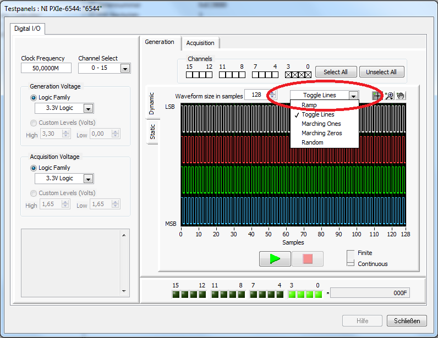Select Acquisition Voltage Logic Family radio

(x=34, y=168)
